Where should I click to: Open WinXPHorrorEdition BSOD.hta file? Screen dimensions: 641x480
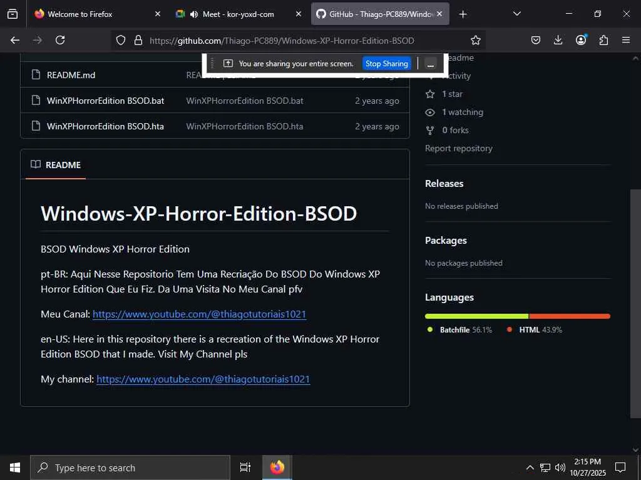105,126
